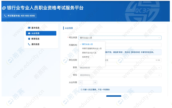Choose 非银行金融机构从业人员 option
Viewport: 172px width, 108px height.
click(x=92, y=48)
